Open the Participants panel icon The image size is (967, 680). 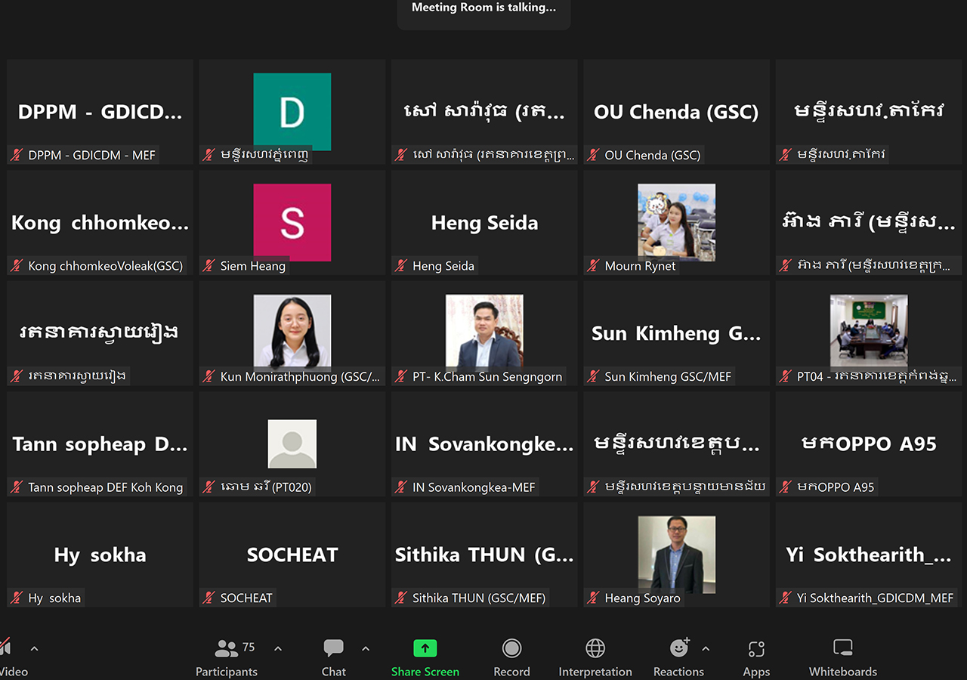coord(227,648)
